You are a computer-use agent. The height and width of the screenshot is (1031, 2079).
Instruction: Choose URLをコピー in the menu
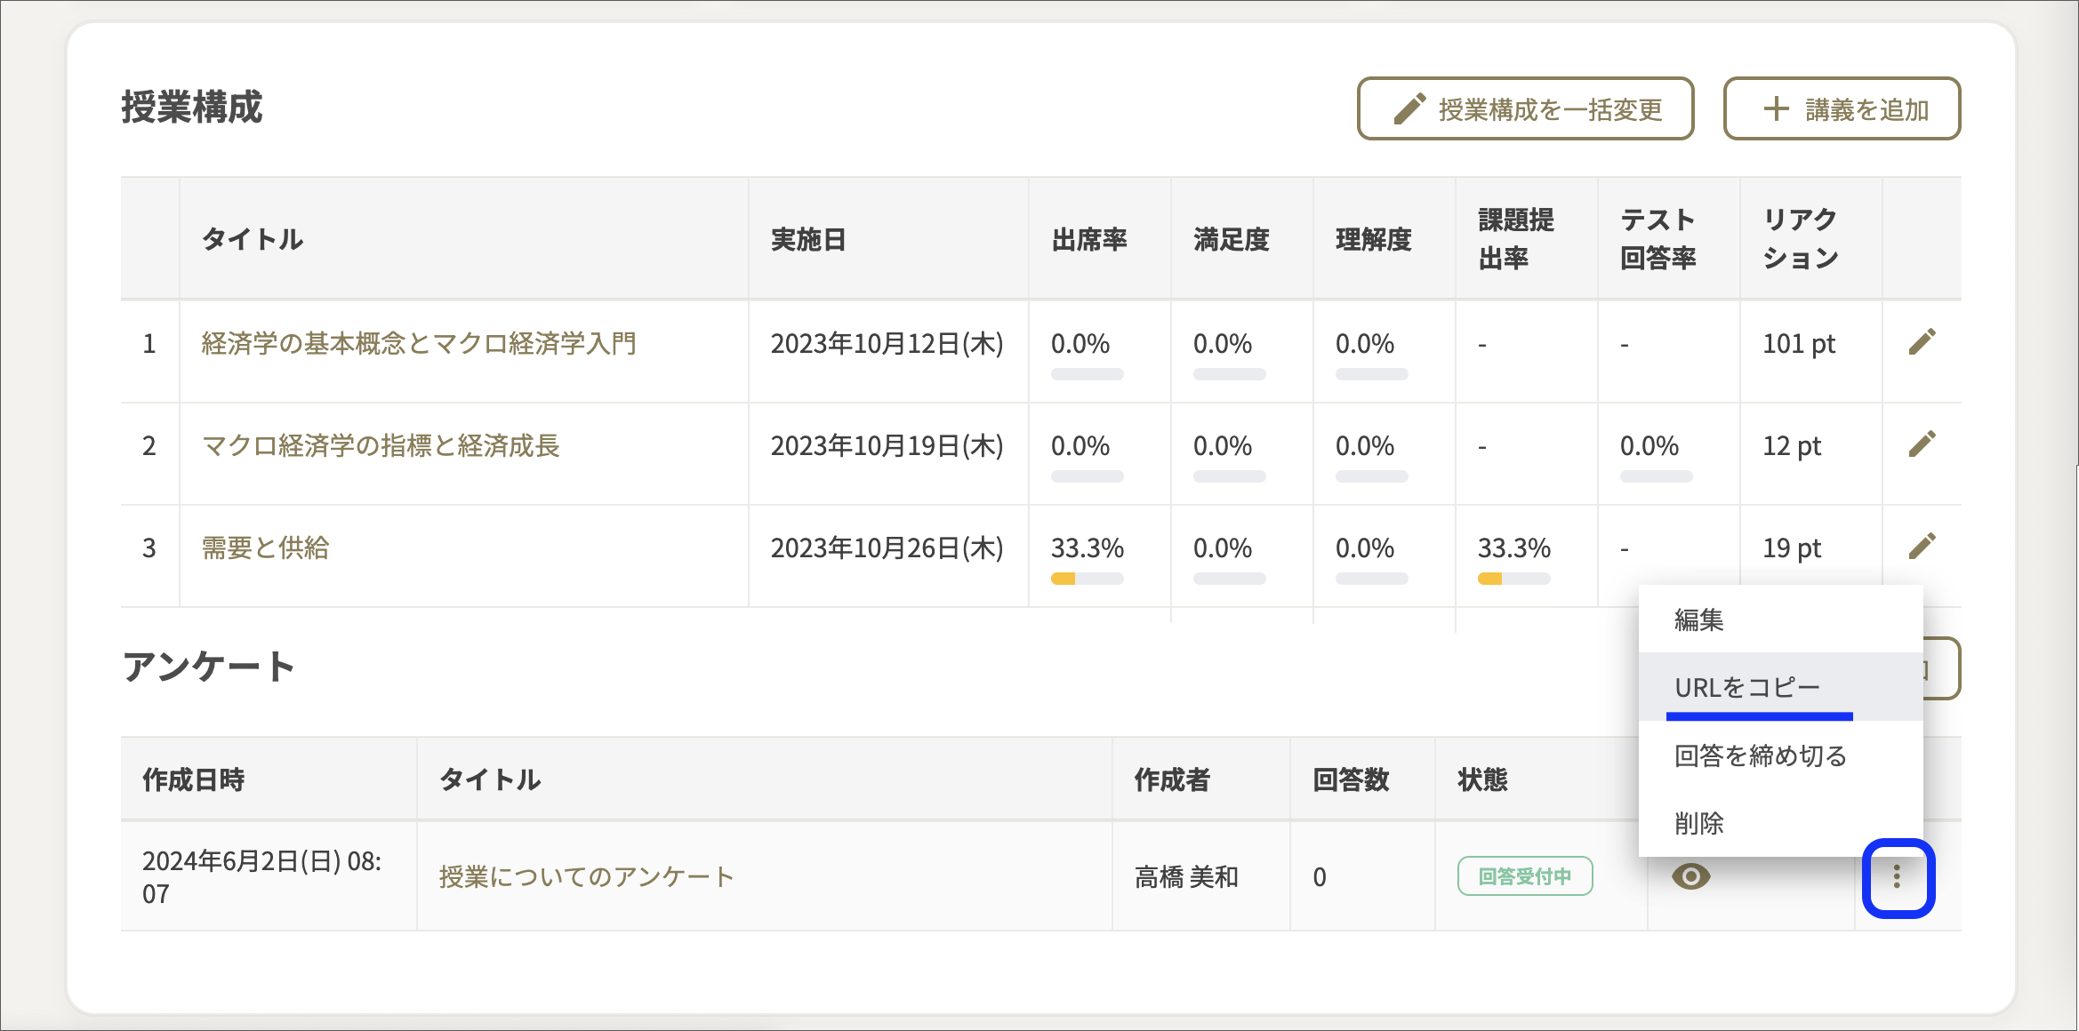1747,687
